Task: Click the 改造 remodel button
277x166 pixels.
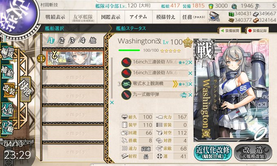Action: click(x=253, y=152)
